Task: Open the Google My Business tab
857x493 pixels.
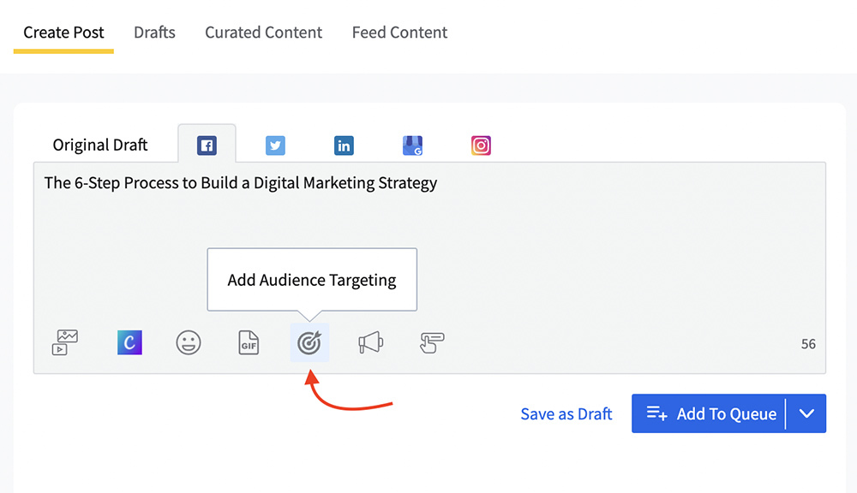Action: (412, 146)
